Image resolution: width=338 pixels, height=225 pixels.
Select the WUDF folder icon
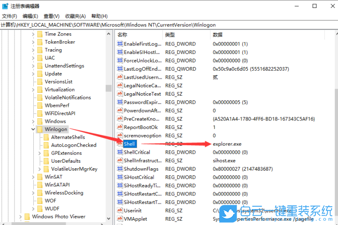point(40,209)
